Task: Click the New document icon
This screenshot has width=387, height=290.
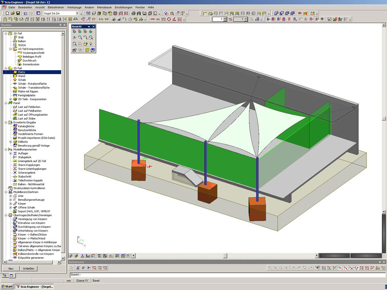Action: click(x=7, y=13)
